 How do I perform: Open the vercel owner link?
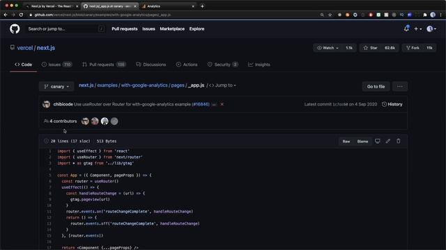[x=25, y=48]
